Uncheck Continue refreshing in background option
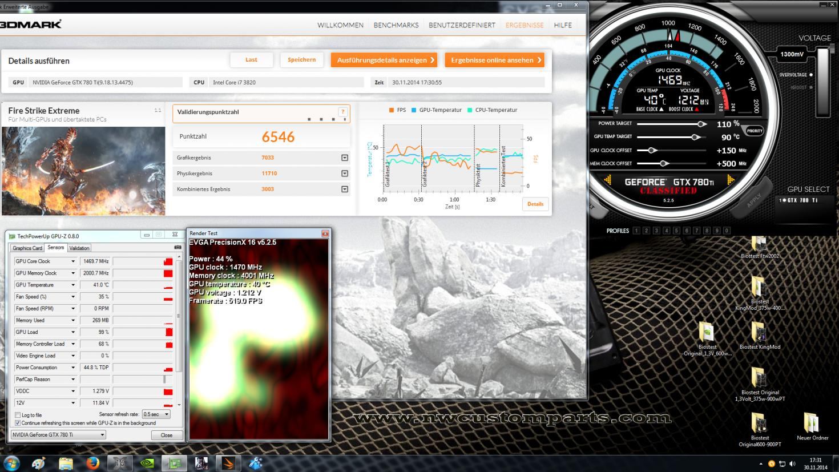The width and height of the screenshot is (839, 472). [18, 423]
